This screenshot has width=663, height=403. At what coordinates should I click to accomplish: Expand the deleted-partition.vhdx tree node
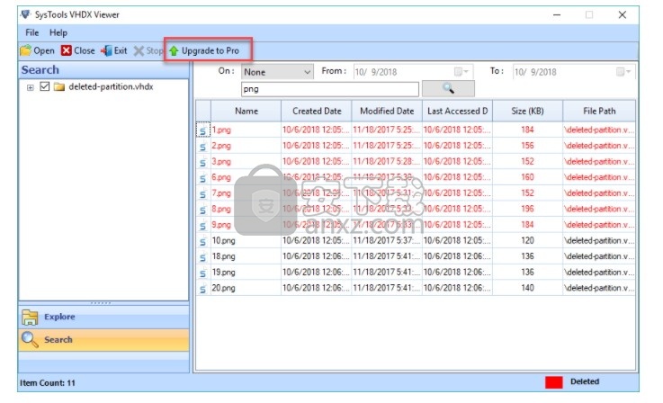[30, 87]
